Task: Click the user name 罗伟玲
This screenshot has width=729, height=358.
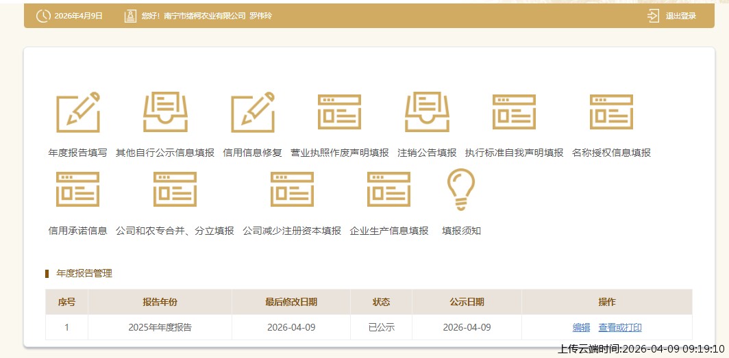Action: coord(260,16)
